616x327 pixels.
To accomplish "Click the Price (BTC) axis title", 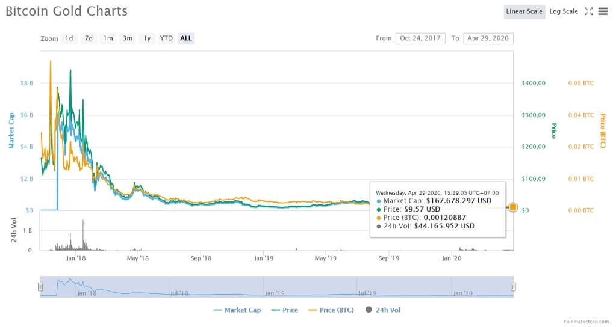I will [x=603, y=131].
